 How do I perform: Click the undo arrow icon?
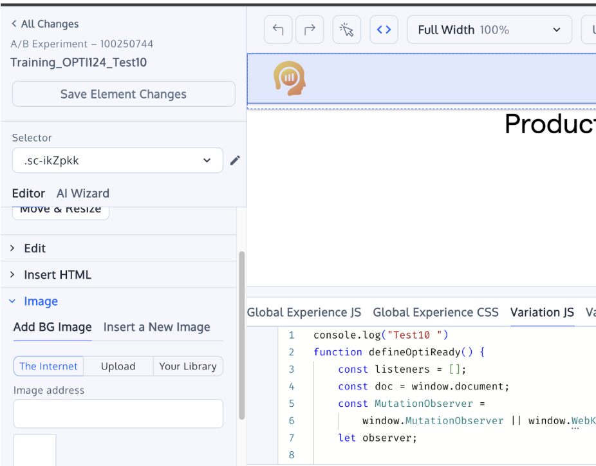[278, 30]
